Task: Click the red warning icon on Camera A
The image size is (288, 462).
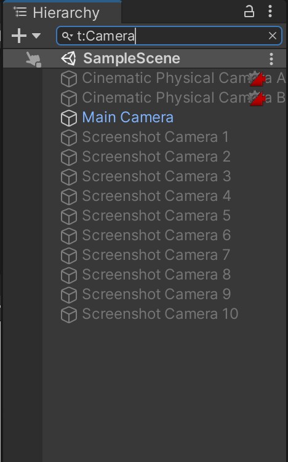Action: (257, 79)
